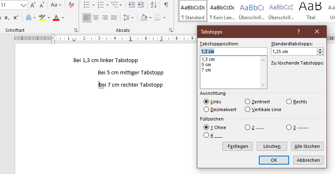This screenshot has width=335, height=174.
Task: Start a numbered list
Action: (x=100, y=4)
